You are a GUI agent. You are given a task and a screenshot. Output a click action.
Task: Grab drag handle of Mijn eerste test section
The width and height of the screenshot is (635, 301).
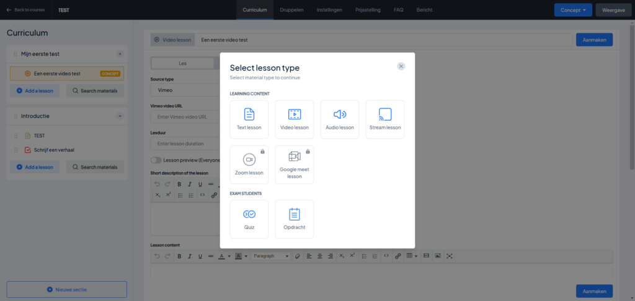(16, 54)
